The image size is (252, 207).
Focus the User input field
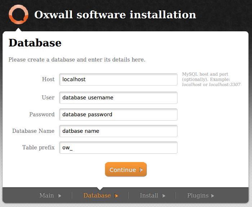(x=118, y=98)
